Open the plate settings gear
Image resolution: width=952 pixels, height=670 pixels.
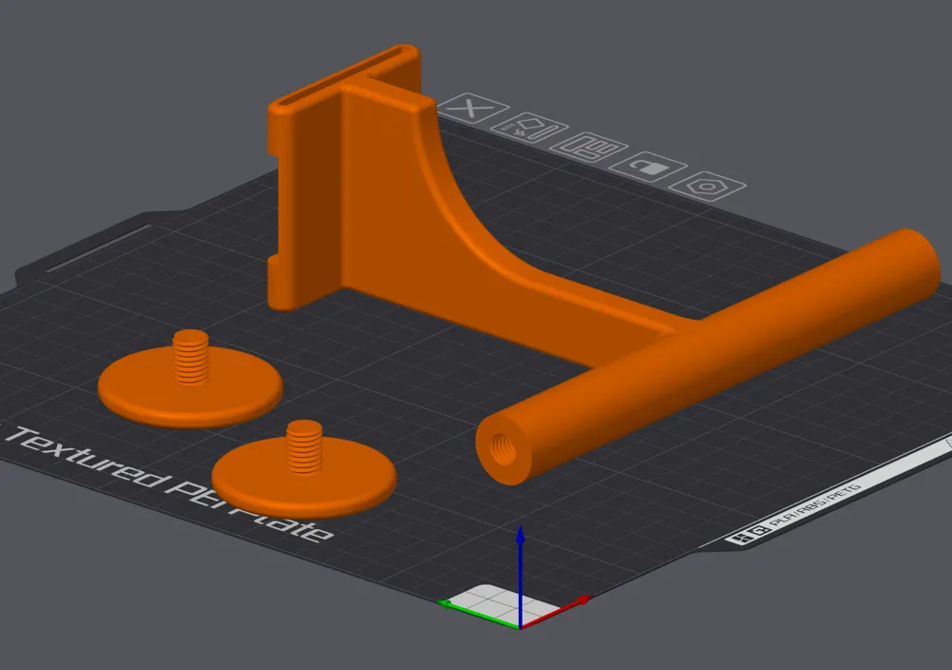(704, 187)
